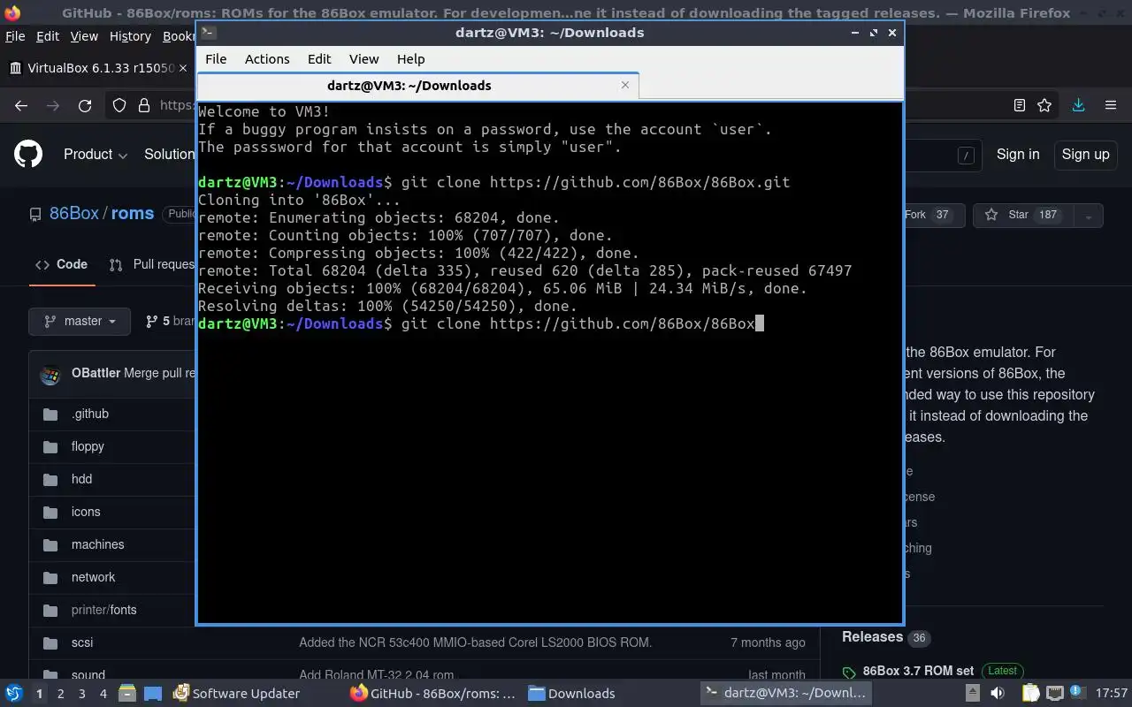The width and height of the screenshot is (1132, 707).
Task: Click the Firefox tracking protection shield icon
Action: [119, 105]
